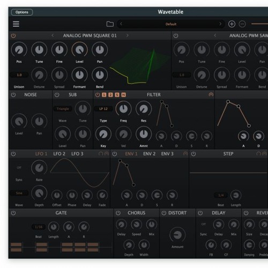Open the Default preset name selector
The height and width of the screenshot is (268, 268).
click(x=171, y=24)
